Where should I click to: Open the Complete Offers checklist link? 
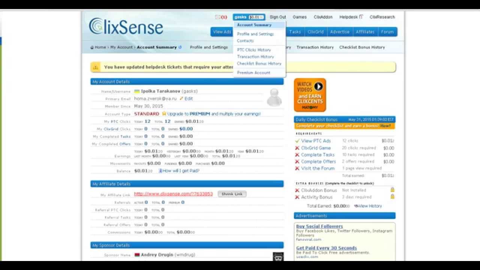[x=319, y=162]
